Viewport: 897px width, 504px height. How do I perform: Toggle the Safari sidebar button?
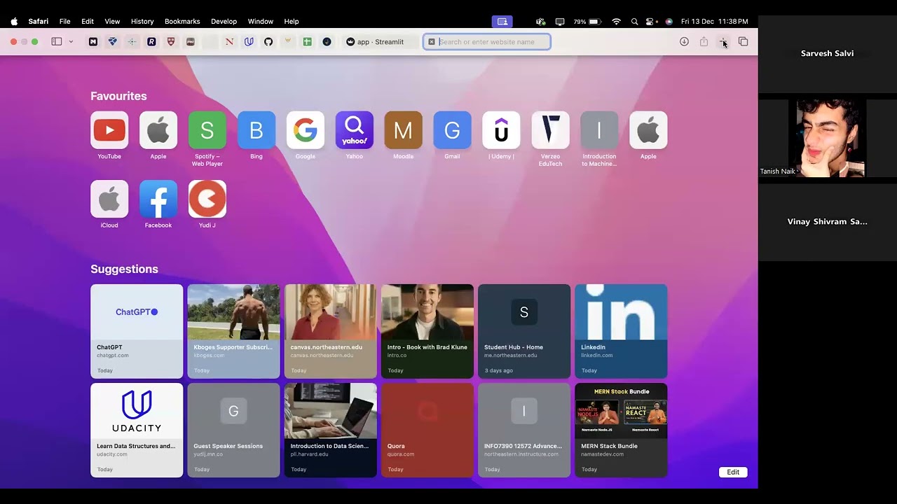pyautogui.click(x=57, y=42)
